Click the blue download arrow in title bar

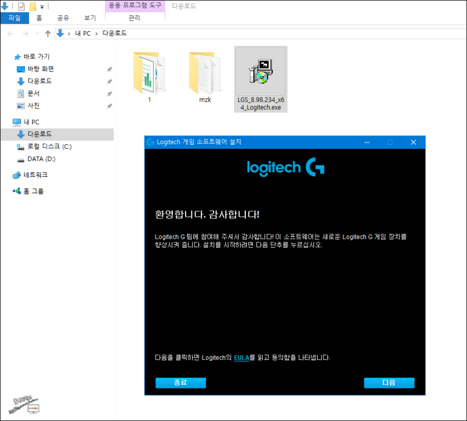(5, 6)
